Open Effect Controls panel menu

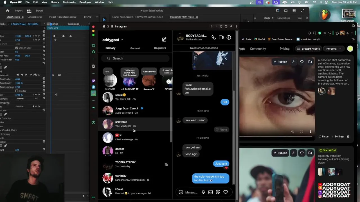point(22,17)
